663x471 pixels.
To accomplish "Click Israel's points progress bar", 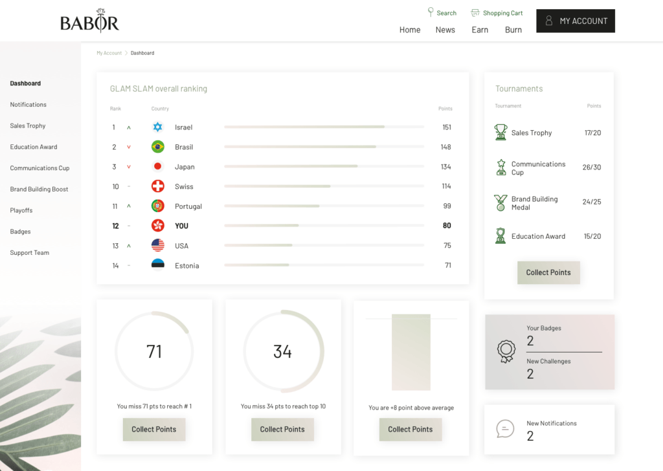I will 324,127.
